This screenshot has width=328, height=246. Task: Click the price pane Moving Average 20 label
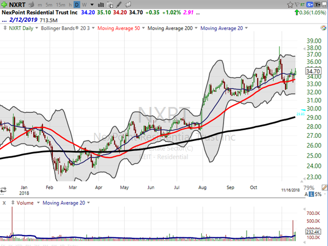(x=221, y=28)
